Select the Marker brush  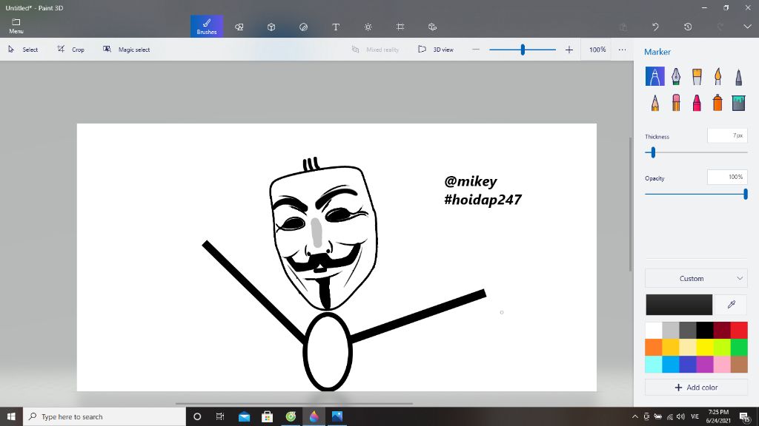655,76
